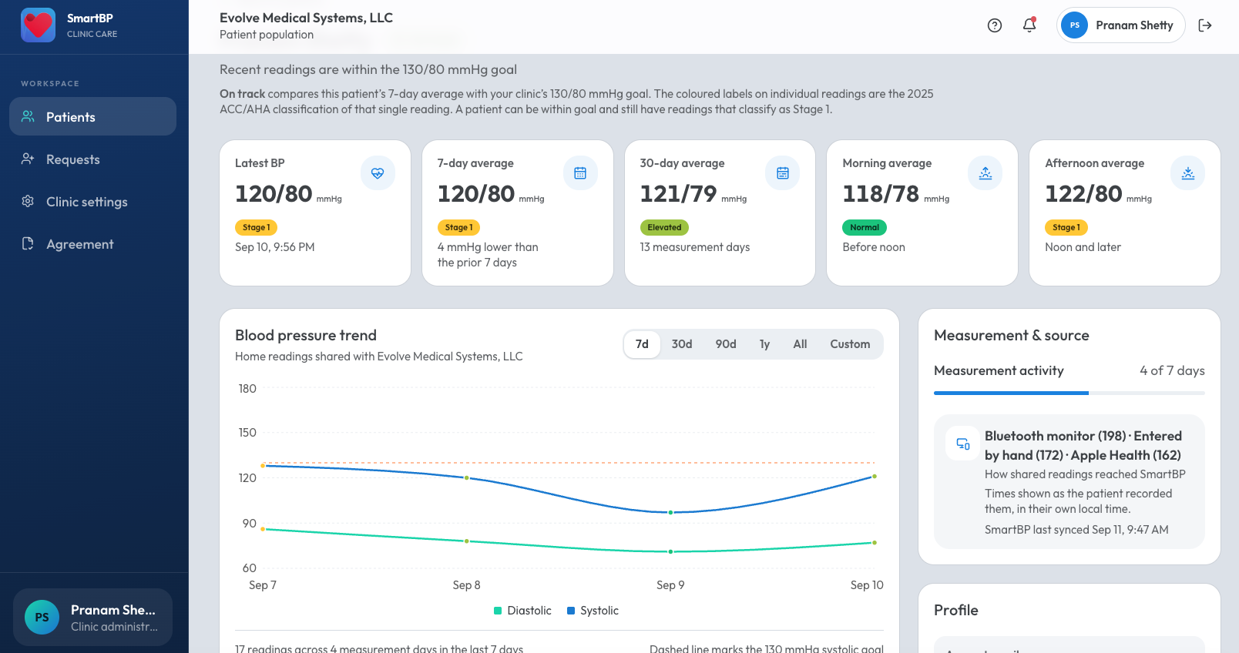Click the Sep 9 systolic data point
Screen dimensions: 1239x653
670,512
